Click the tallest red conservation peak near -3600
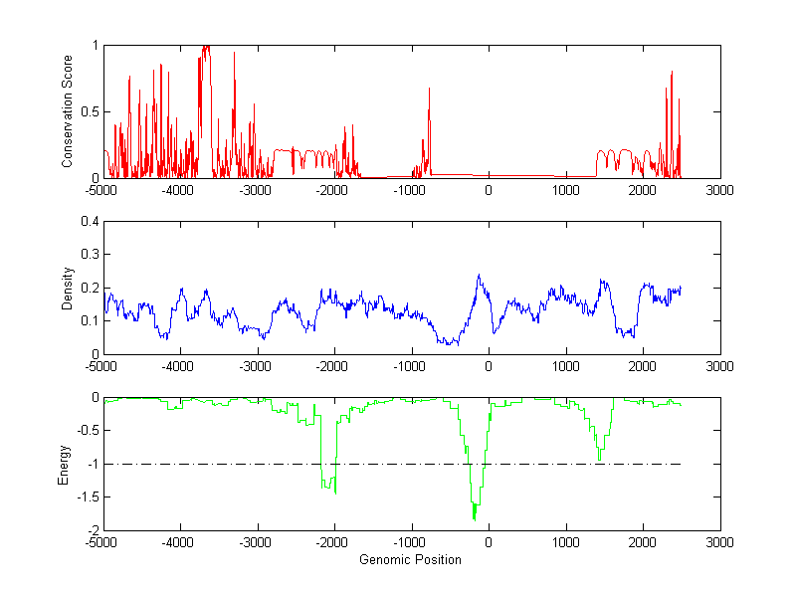The image size is (796, 596). (205, 48)
